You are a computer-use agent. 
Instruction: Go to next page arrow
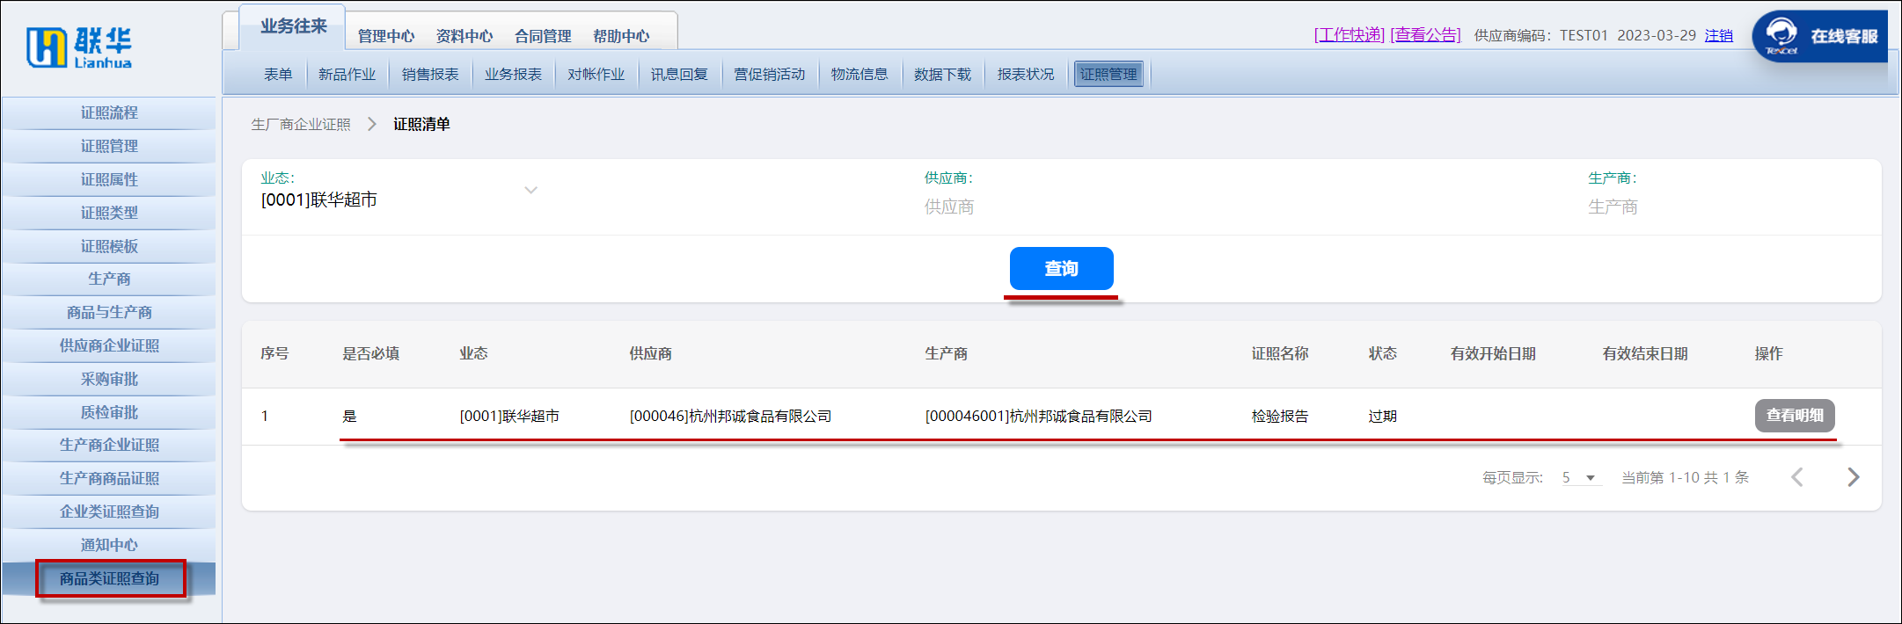(x=1853, y=477)
